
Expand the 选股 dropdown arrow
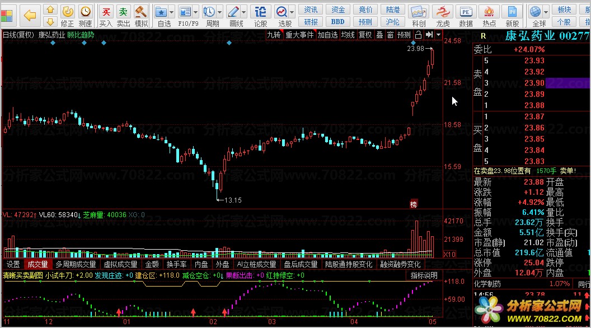292,12
